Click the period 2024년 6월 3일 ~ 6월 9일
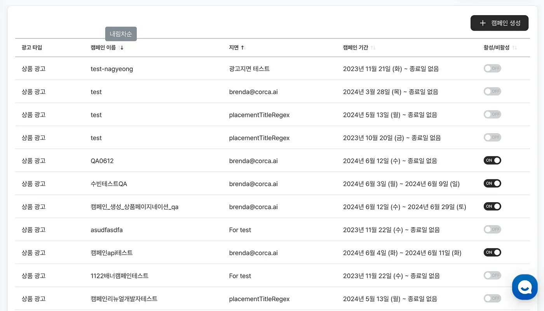This screenshot has width=544, height=311. click(x=401, y=184)
